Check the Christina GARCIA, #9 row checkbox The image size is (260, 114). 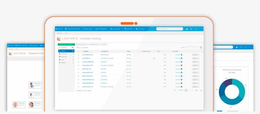[78, 62]
